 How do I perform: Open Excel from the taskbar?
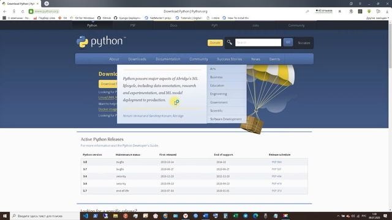235,216
